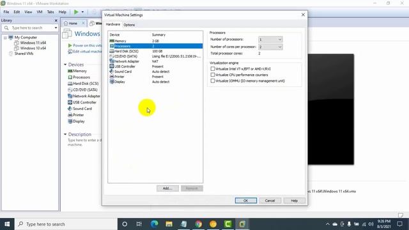Open Task View on the taskbar
409x230 pixels.
pos(139,224)
